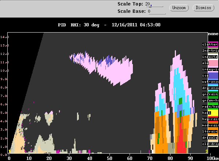219x161 pixels.
Task: Click the 'Scale Top:' label
Action: 130,4
